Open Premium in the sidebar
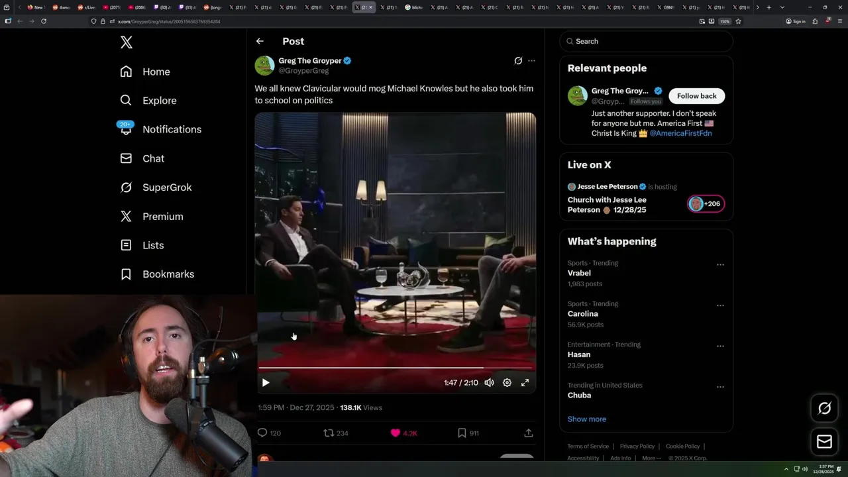This screenshot has height=477, width=848. (152, 217)
